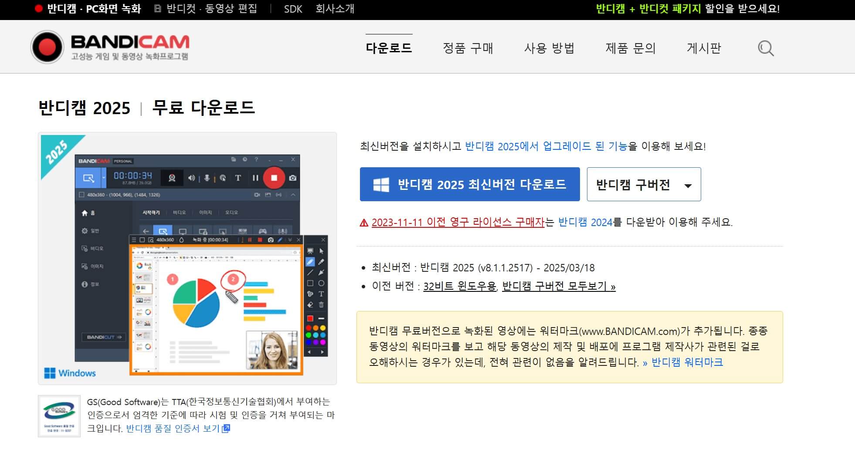This screenshot has width=855, height=463.
Task: Select the 다운로드 navigation tab
Action: [x=389, y=48]
